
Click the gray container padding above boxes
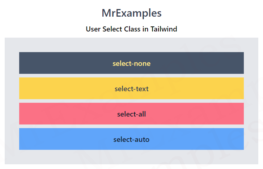point(132,45)
